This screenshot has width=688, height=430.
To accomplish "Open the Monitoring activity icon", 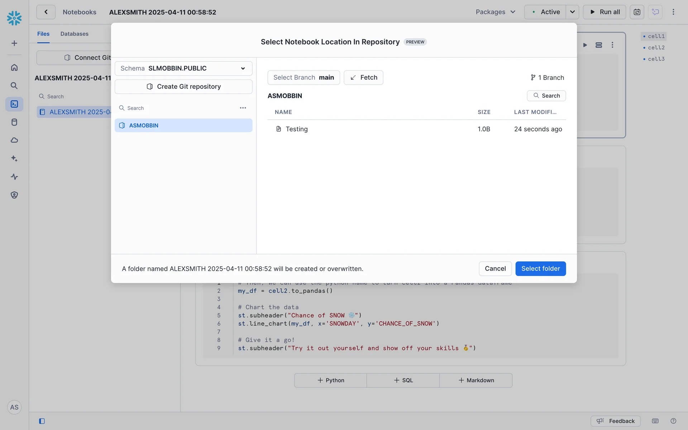I will coord(14,177).
